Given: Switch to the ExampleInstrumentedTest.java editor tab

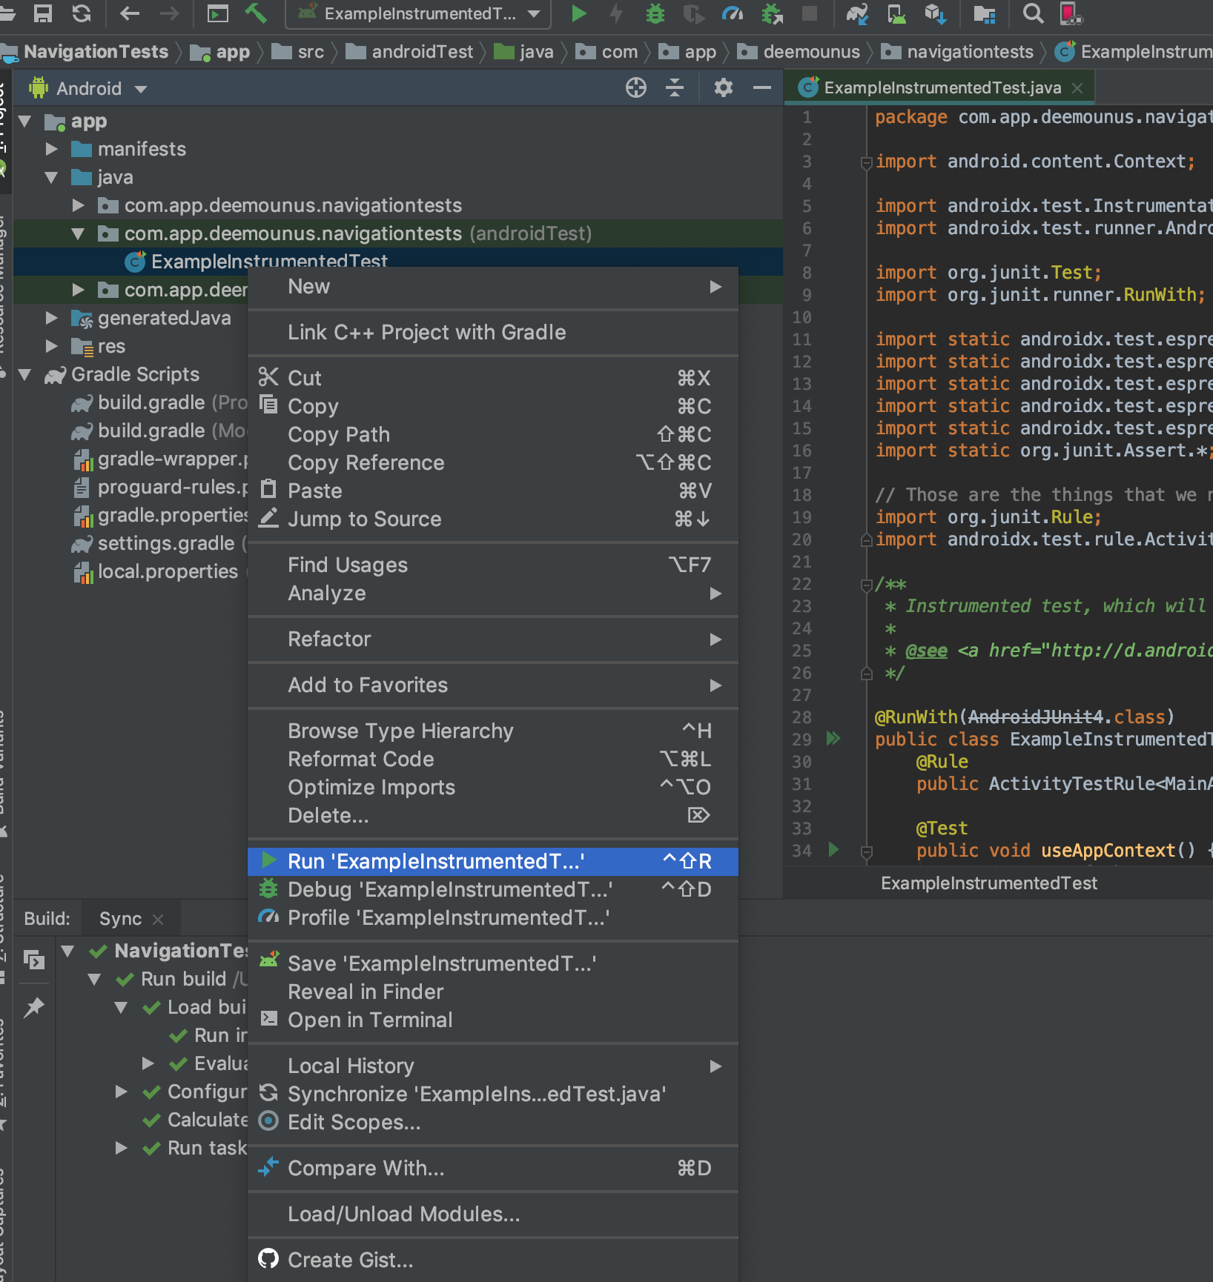Looking at the screenshot, I should [x=941, y=88].
